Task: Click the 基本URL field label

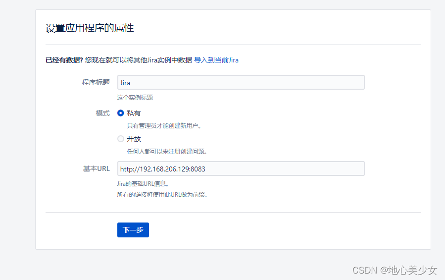Action: (x=97, y=168)
